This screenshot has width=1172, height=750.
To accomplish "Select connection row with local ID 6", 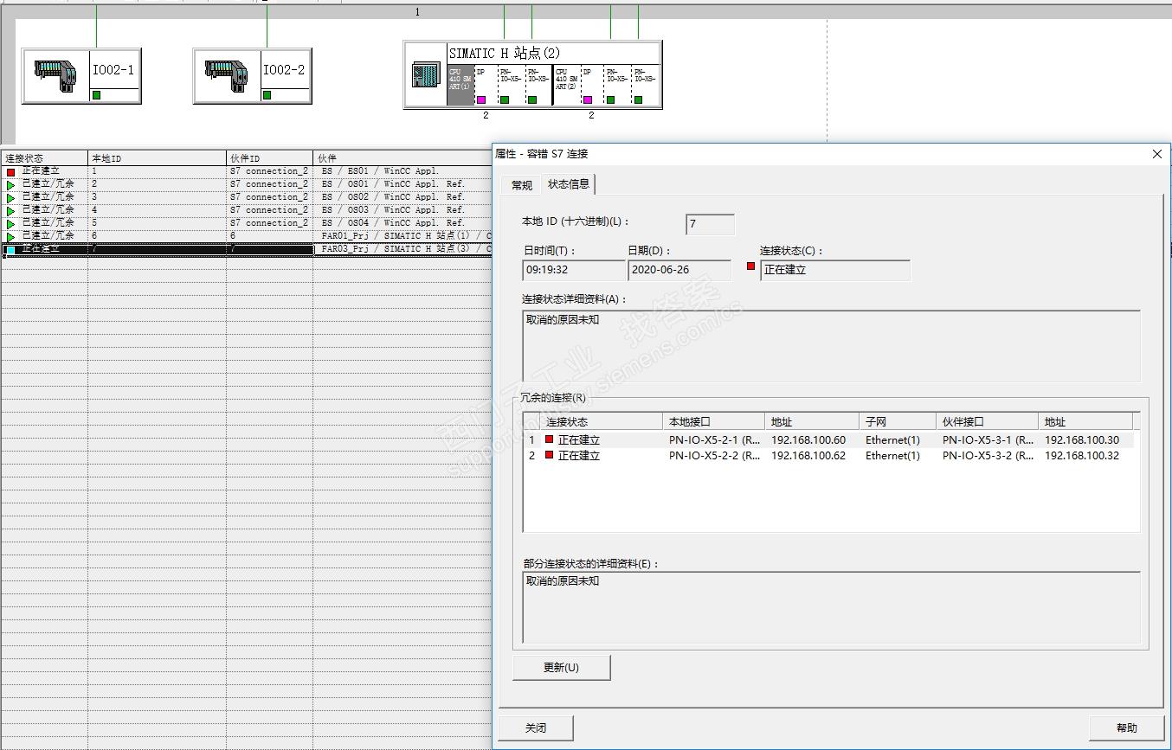I will point(156,236).
